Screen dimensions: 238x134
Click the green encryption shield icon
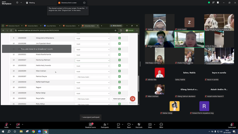tap(209, 3)
